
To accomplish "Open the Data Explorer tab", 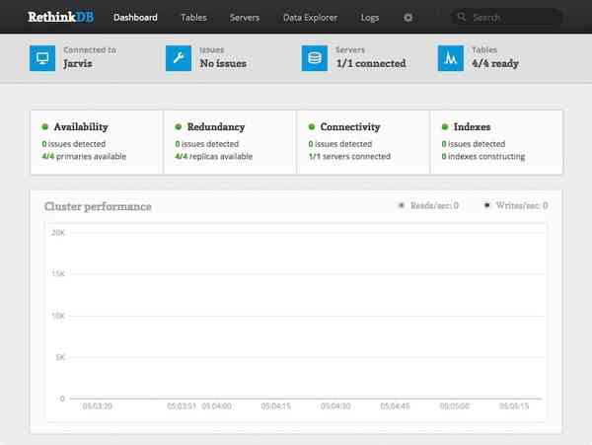I will [x=310, y=18].
